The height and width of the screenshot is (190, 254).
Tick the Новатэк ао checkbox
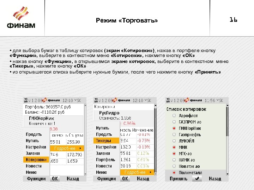174,166
